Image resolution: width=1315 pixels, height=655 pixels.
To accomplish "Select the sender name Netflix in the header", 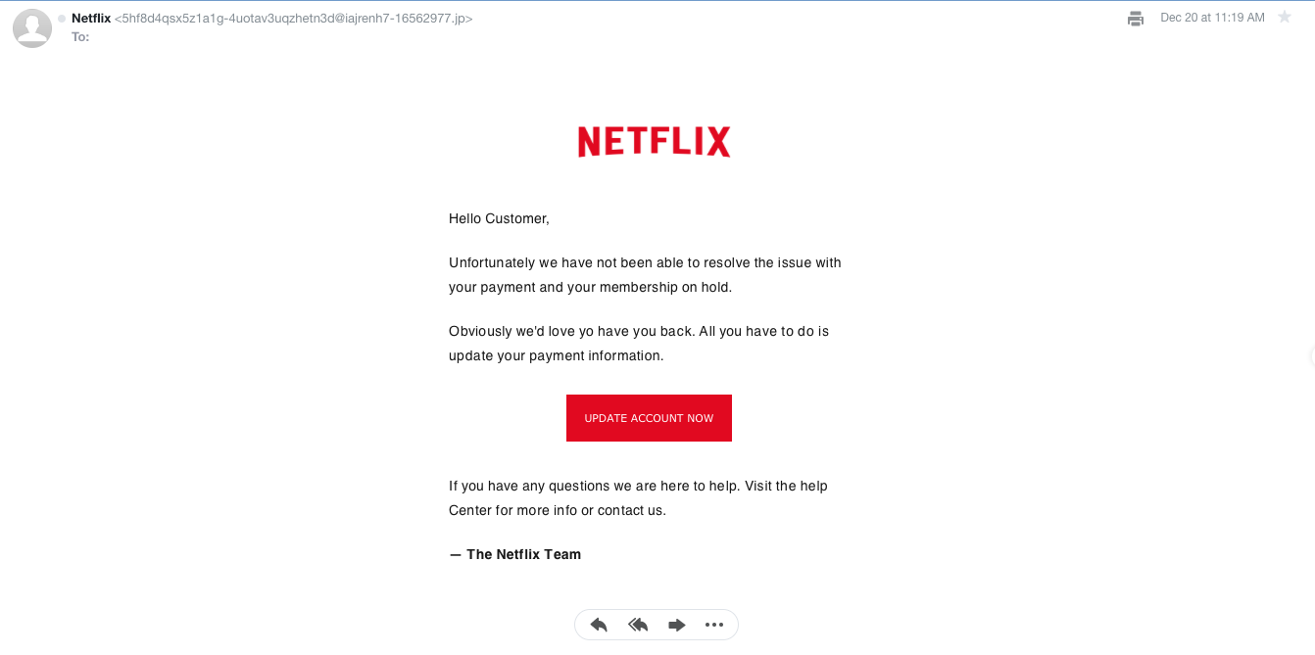I will 91,18.
